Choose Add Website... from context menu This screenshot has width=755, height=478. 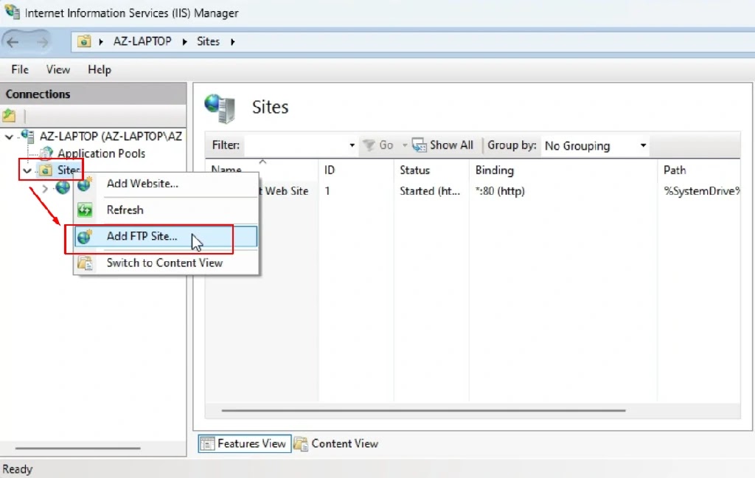pyautogui.click(x=166, y=184)
